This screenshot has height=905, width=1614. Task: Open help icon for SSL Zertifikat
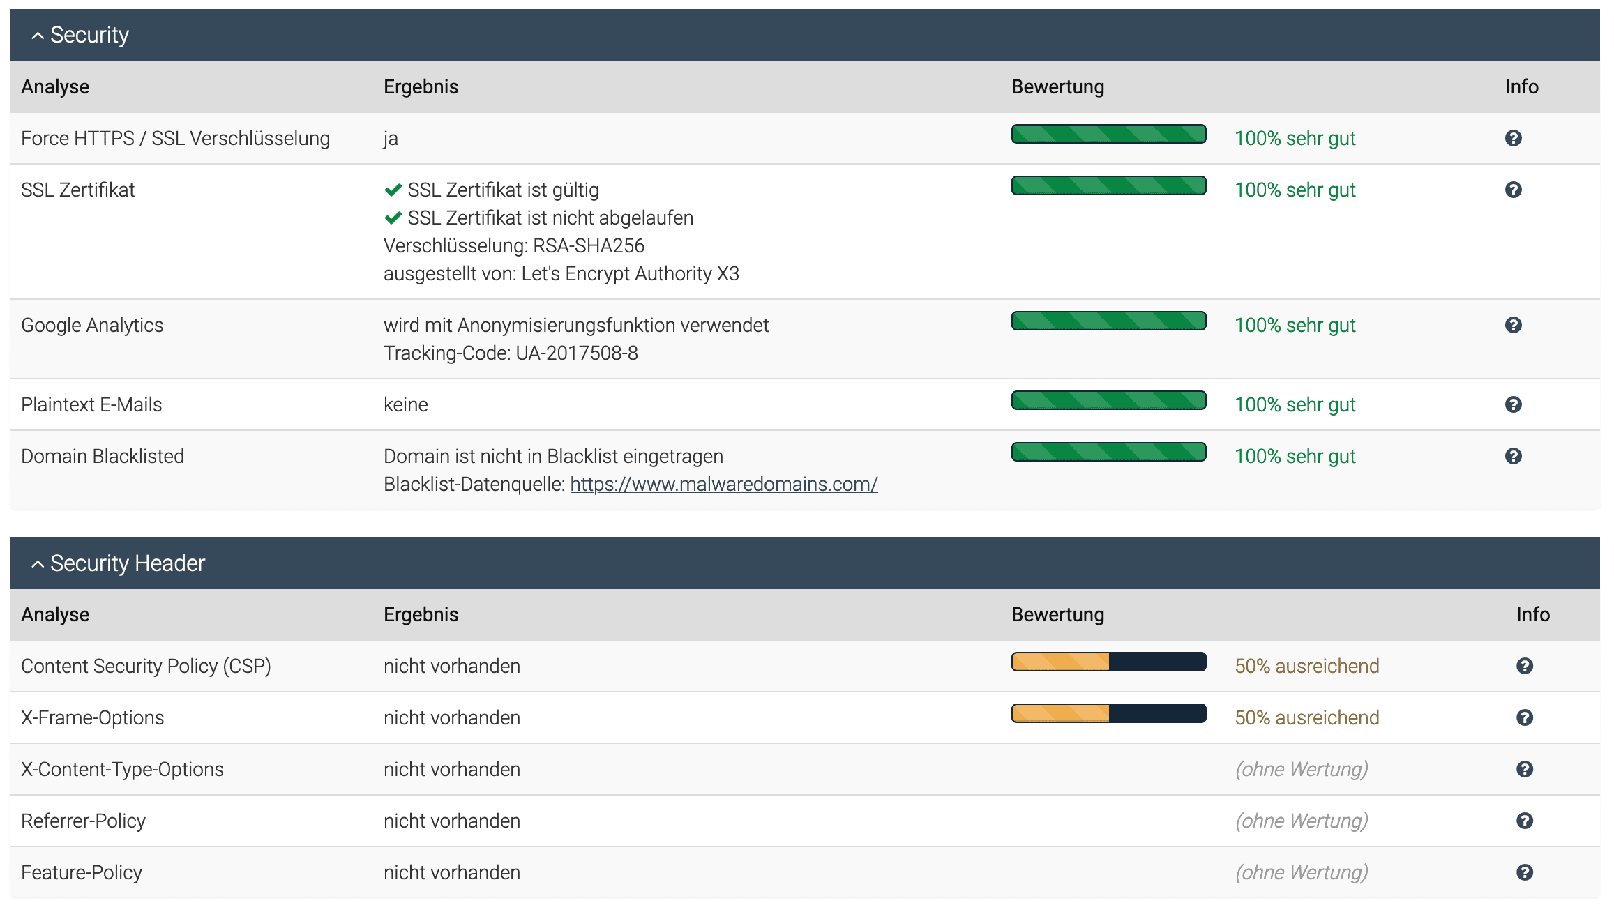click(x=1513, y=190)
